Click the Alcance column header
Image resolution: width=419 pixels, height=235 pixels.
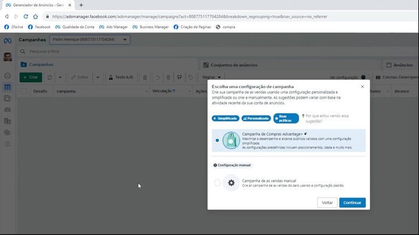pyautogui.click(x=402, y=91)
